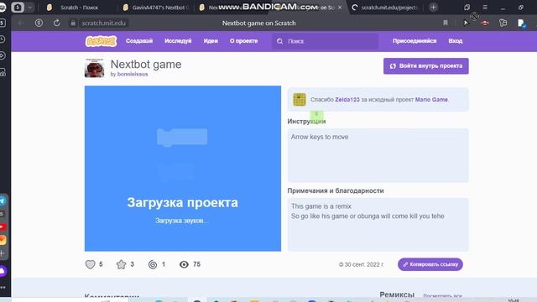Click the original project thumbnail icon
The height and width of the screenshot is (302, 537).
[300, 100]
